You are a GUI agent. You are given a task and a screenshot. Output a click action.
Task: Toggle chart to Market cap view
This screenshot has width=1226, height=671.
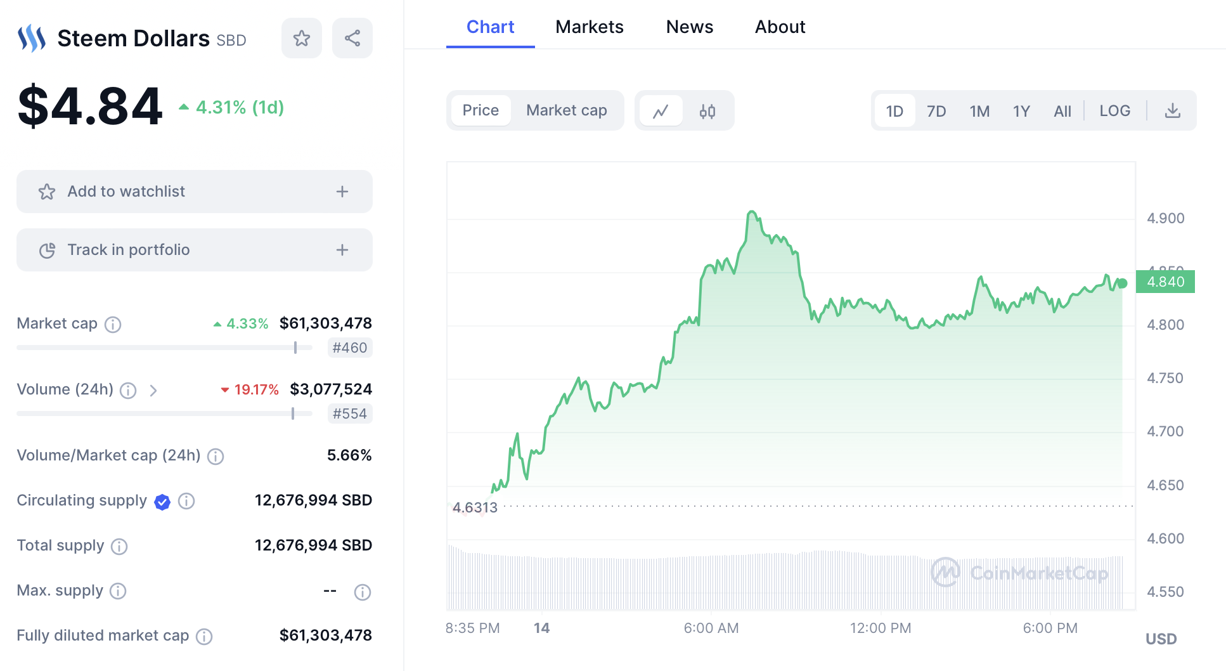[566, 110]
